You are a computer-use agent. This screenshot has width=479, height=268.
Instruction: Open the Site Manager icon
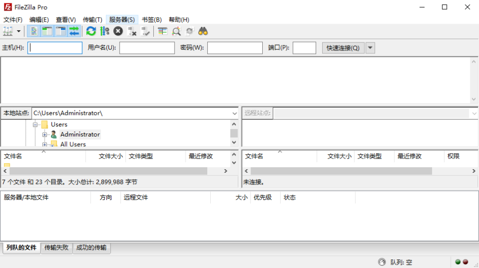8,31
